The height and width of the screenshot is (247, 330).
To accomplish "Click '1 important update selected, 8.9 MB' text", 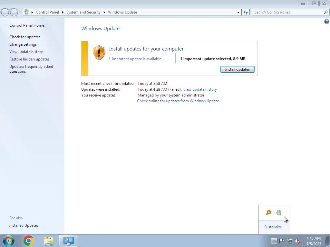I will coord(213,59).
